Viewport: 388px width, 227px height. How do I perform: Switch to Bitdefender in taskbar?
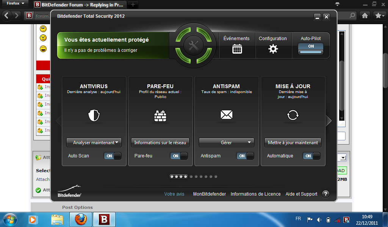[x=104, y=219]
